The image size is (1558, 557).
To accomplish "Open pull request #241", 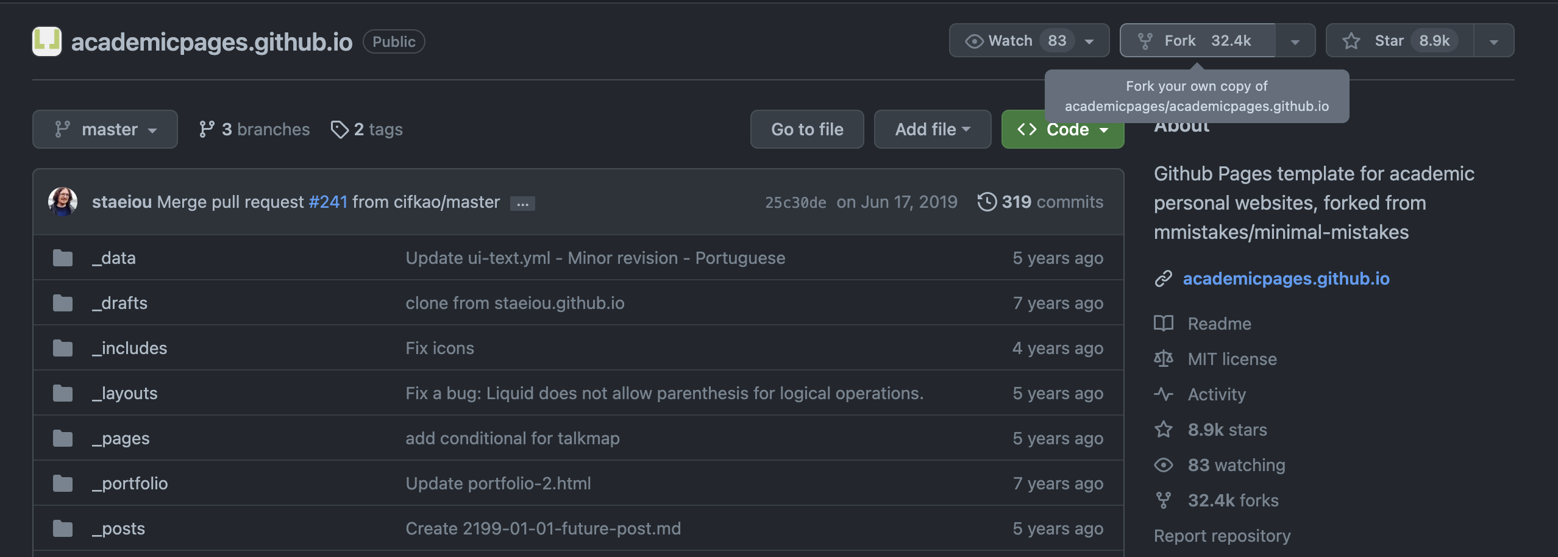I will [x=328, y=202].
